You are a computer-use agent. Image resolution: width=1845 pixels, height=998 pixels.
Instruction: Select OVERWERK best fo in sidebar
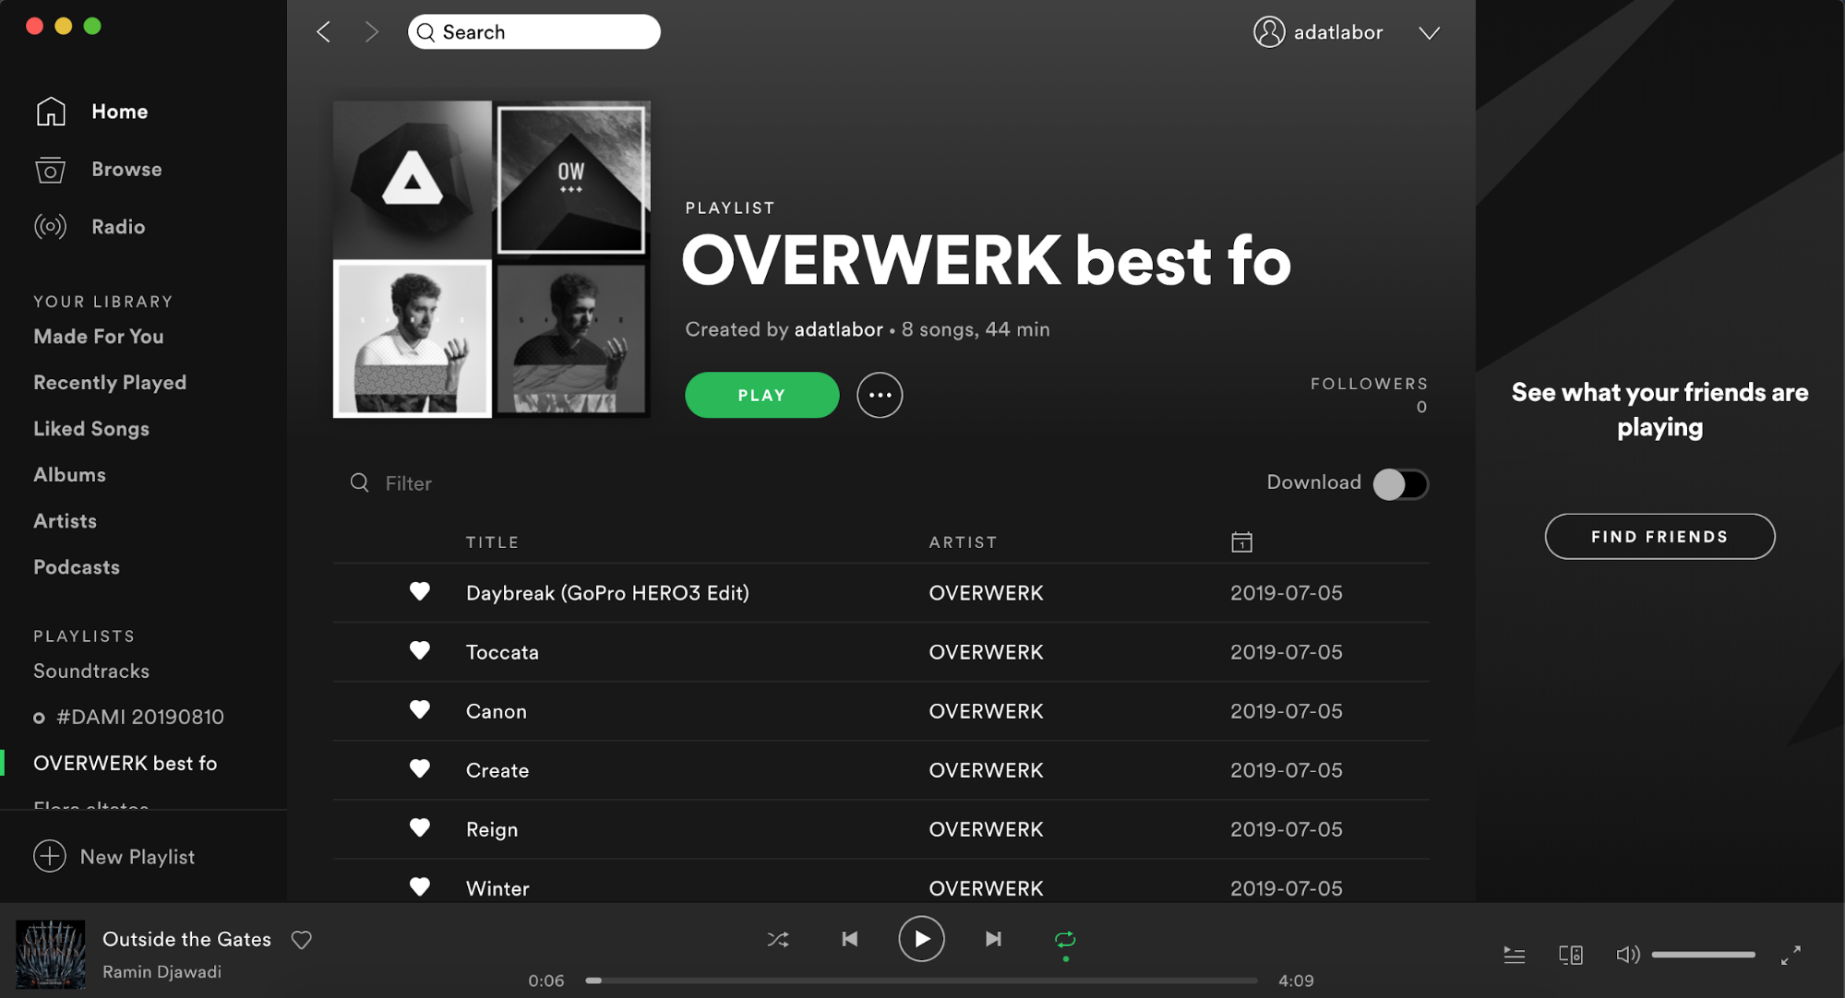126,764
